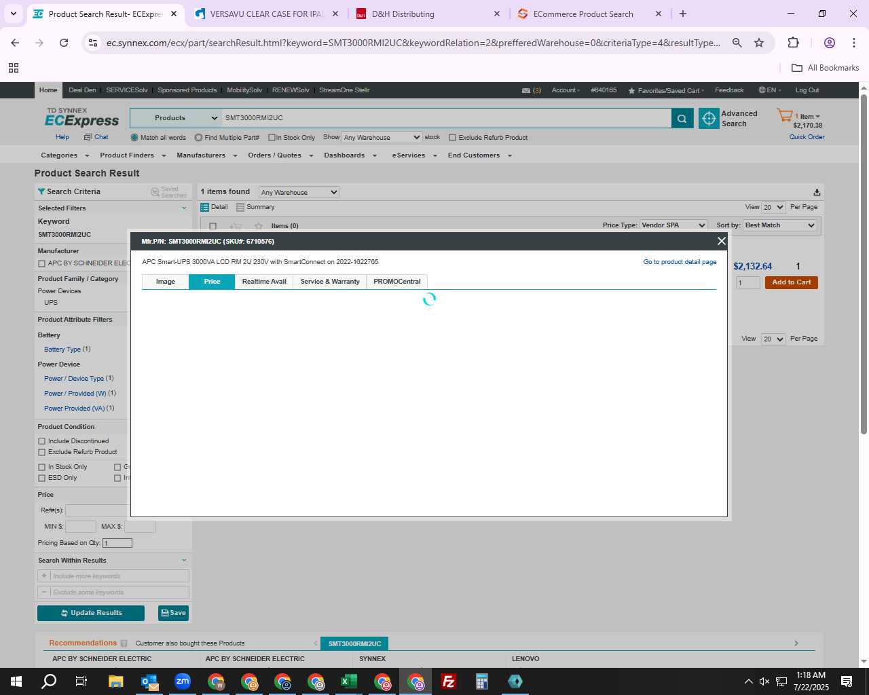Viewport: 869px width, 695px height.
Task: Switch to Image tab in popup
Action: click(x=166, y=282)
